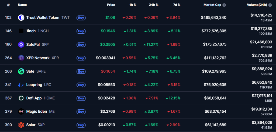Click the SafePal purple logo icon

[21, 44]
